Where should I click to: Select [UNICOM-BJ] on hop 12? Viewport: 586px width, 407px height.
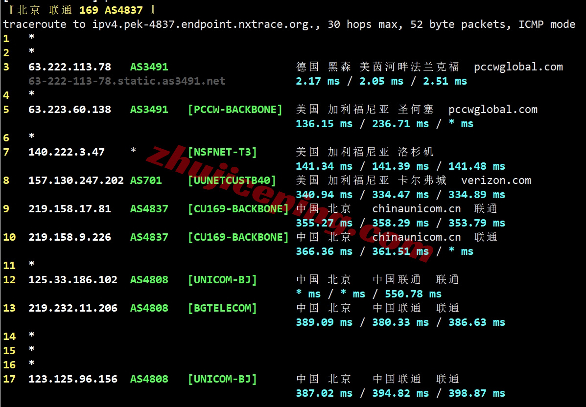point(222,280)
